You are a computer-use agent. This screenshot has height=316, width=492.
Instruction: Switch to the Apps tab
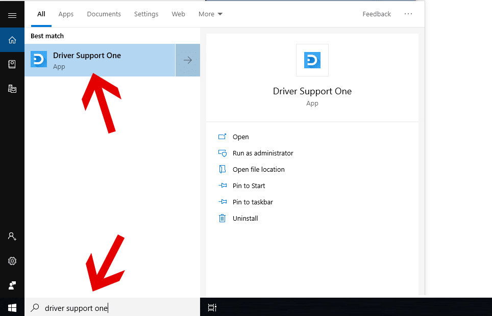click(x=66, y=14)
